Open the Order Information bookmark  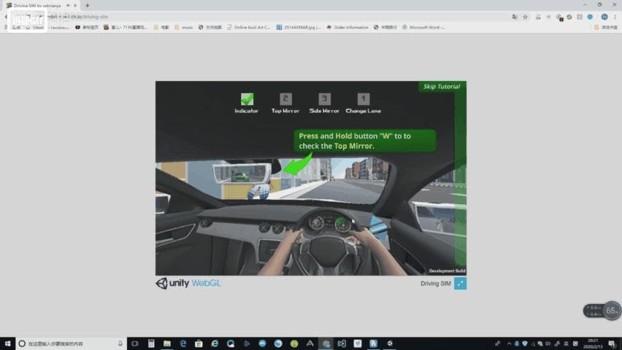[x=348, y=28]
